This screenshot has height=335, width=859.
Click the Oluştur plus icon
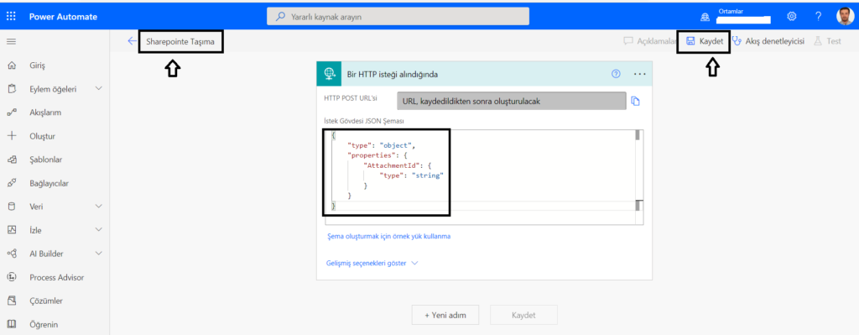[11, 136]
